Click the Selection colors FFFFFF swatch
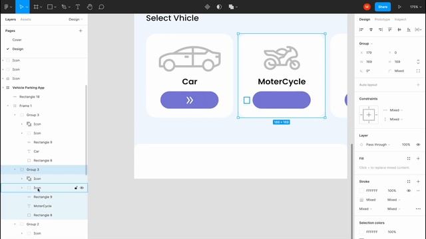This screenshot has height=239, width=426. point(361,232)
